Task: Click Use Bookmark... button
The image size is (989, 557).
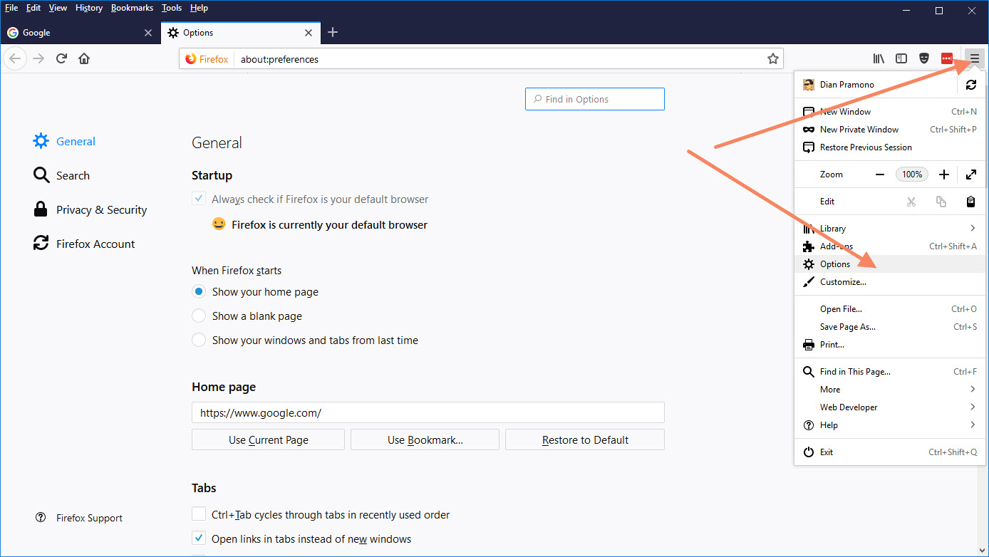Action: [x=425, y=439]
